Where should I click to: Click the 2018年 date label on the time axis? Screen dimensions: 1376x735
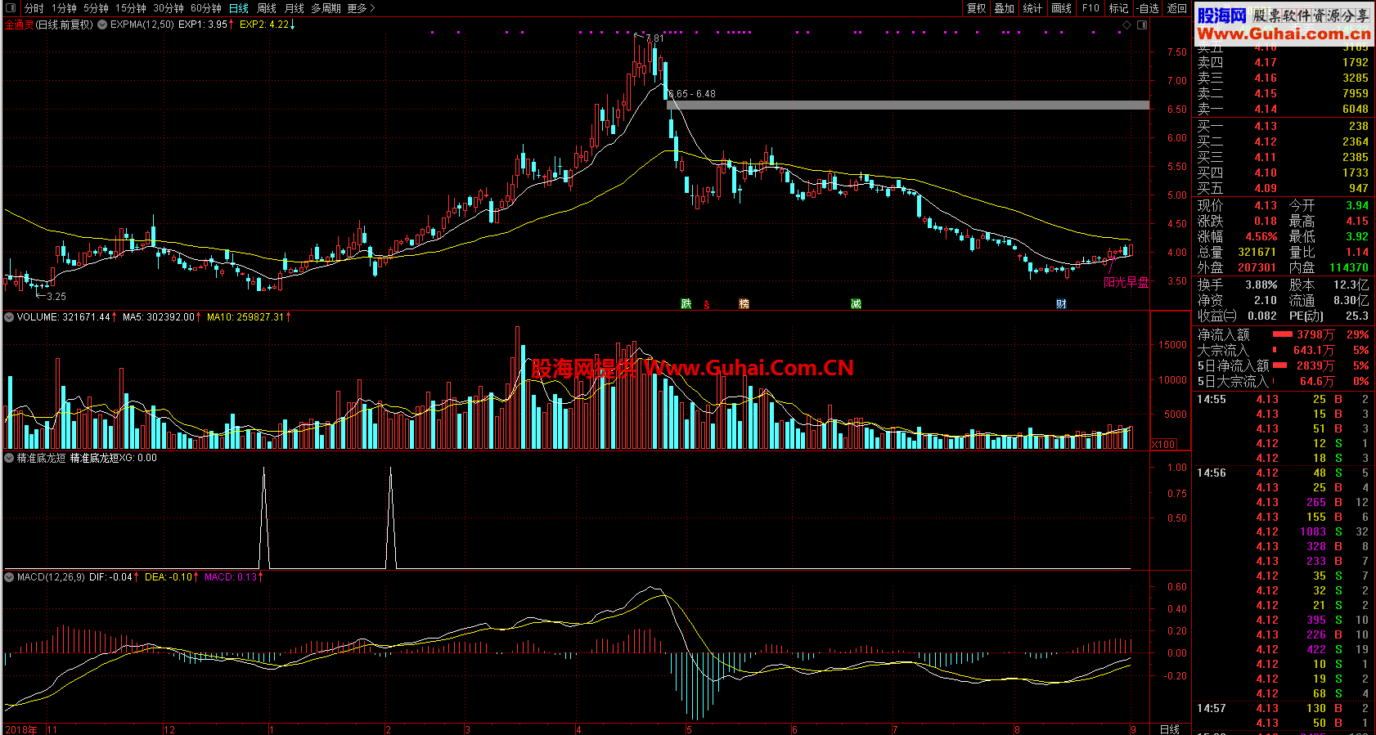coord(21,729)
